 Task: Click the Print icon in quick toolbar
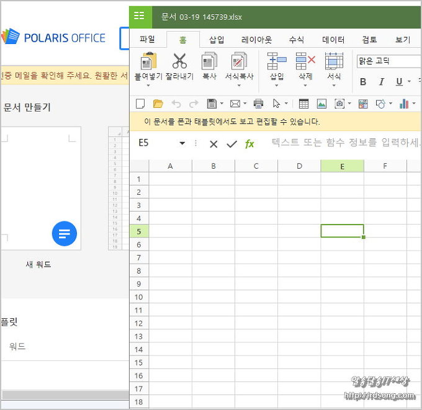pos(258,104)
